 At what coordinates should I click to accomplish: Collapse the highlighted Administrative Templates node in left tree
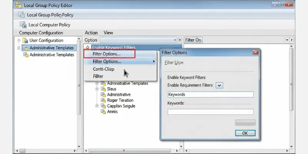coord(19,48)
